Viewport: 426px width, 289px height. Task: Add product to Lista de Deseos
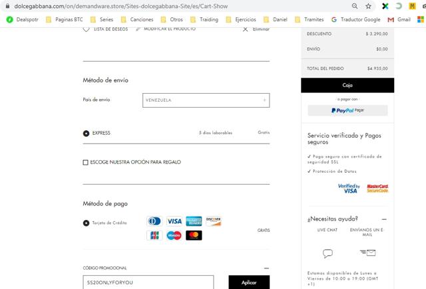click(105, 29)
